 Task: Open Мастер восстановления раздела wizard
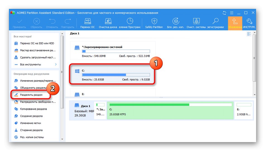click(x=35, y=50)
